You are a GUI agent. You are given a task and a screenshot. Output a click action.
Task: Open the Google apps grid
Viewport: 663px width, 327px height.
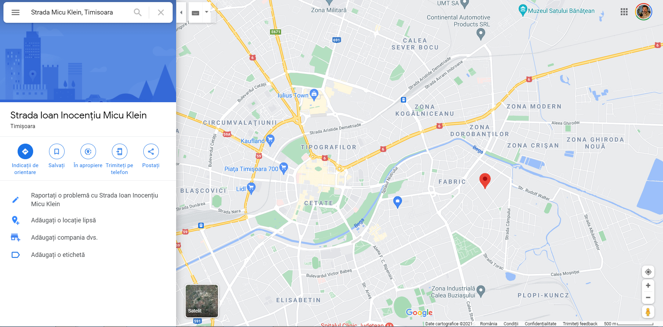tap(624, 12)
